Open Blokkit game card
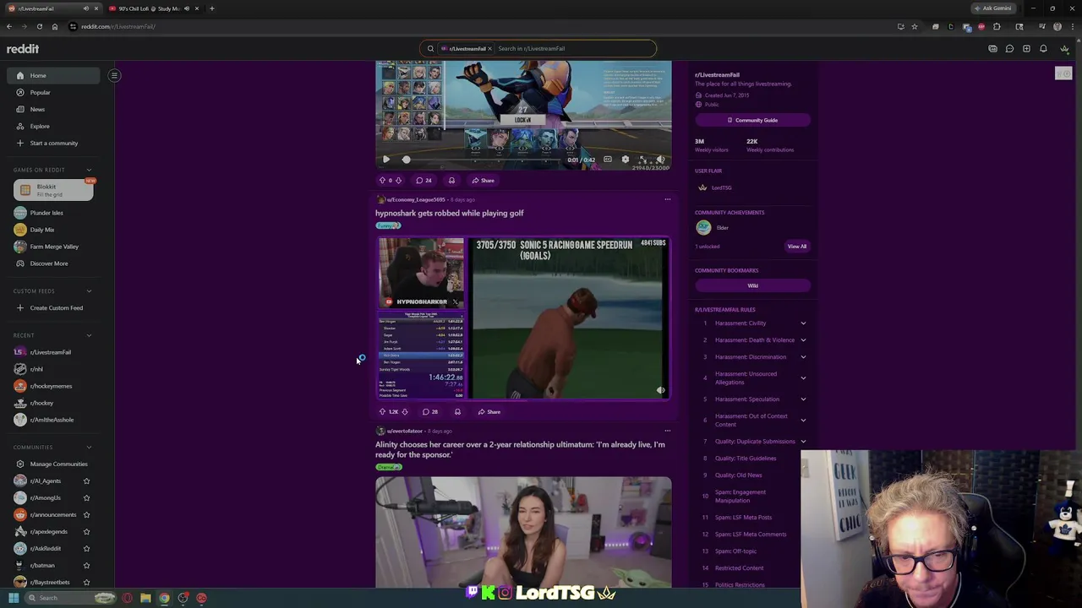 (x=53, y=190)
